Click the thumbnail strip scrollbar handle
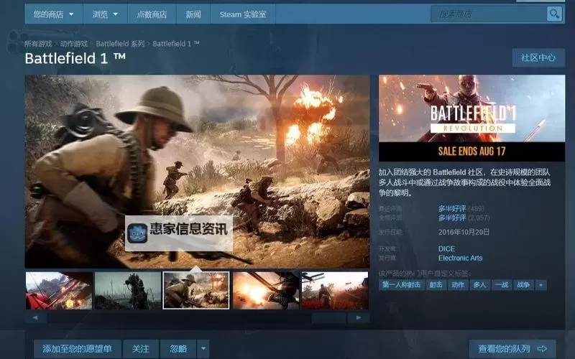575x359 pixels. click(328, 317)
